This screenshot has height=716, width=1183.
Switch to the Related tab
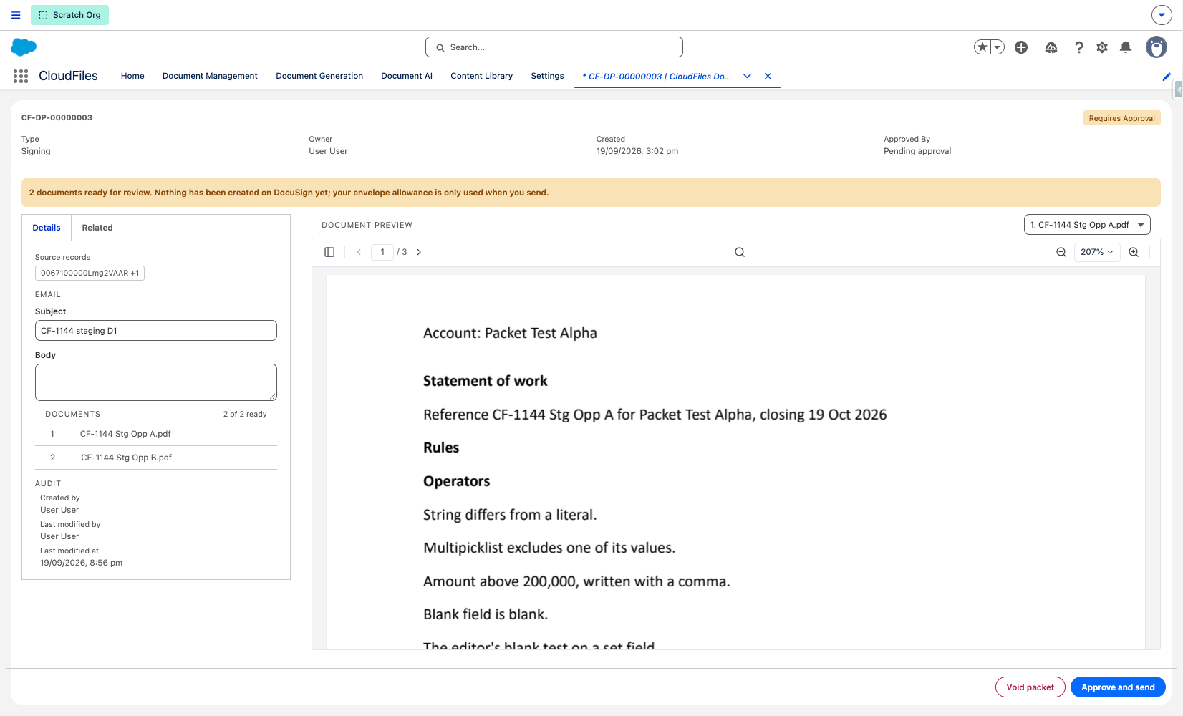pos(97,228)
